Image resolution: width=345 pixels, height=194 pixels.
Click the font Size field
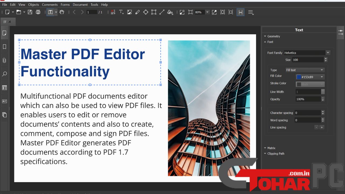click(308, 60)
